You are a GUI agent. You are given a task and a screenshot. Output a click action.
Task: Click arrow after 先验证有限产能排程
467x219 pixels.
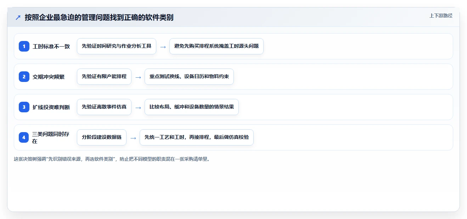pyautogui.click(x=138, y=77)
